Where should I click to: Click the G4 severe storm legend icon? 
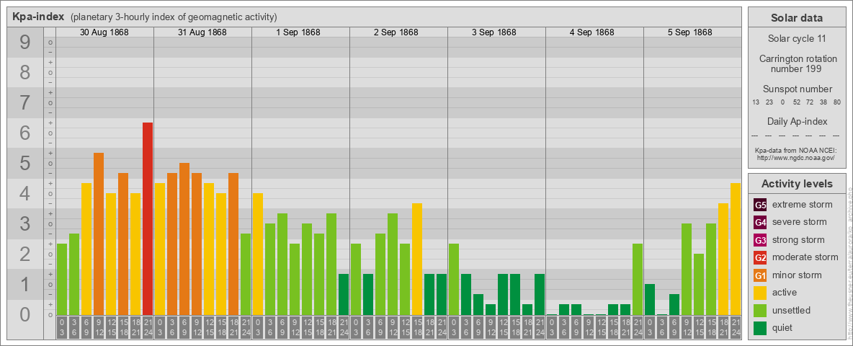coord(760,222)
